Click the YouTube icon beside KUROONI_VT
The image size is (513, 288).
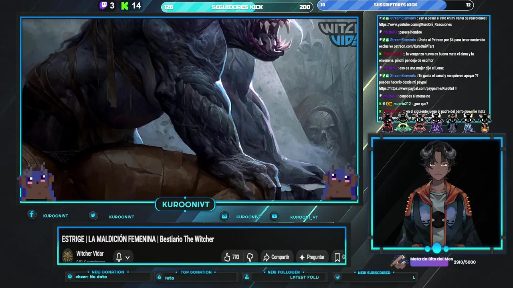(275, 216)
